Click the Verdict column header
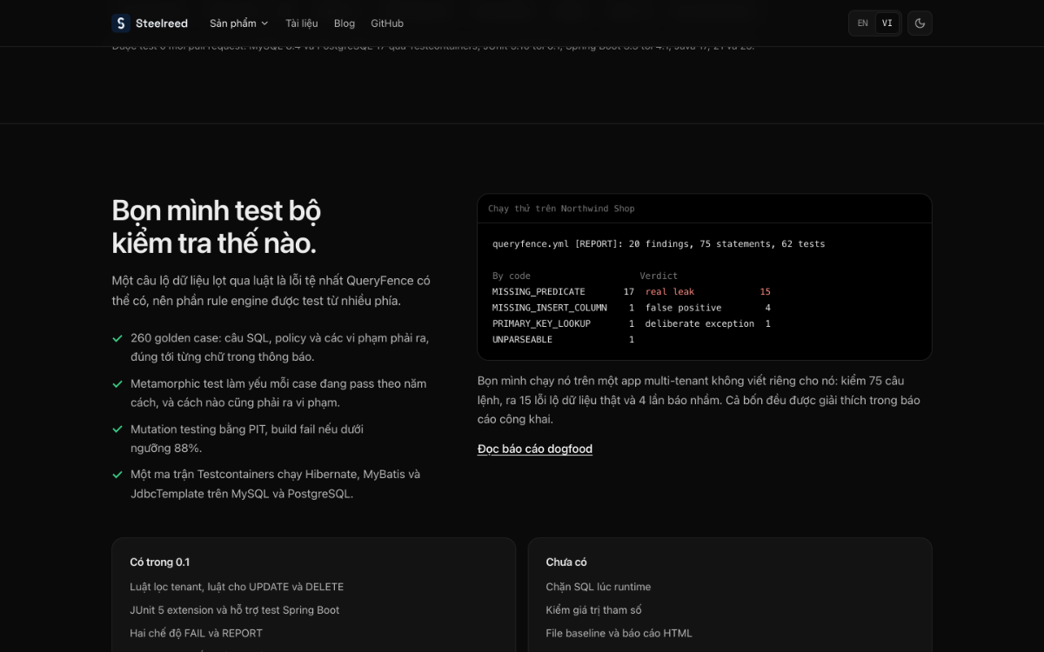Image resolution: width=1044 pixels, height=652 pixels. point(659,276)
